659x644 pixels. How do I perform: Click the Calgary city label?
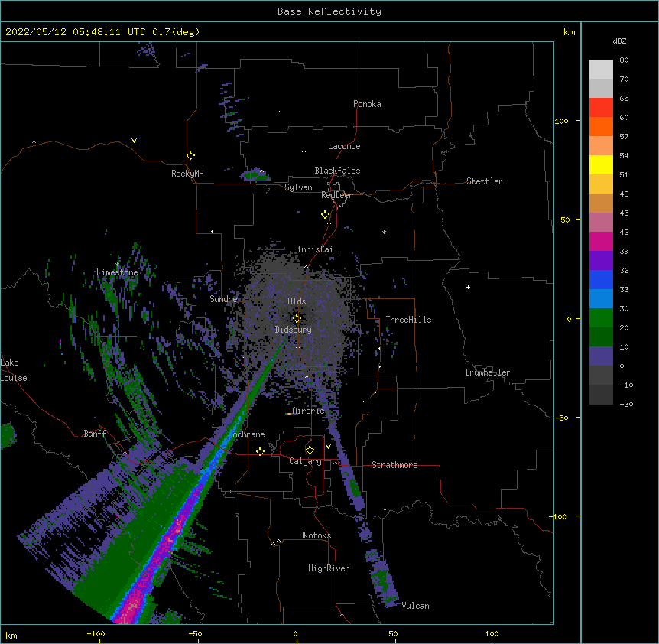coord(305,461)
